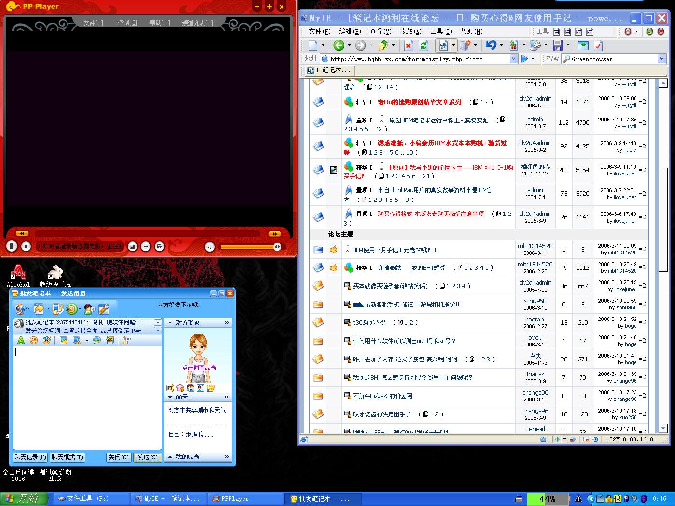Click the PP Player volume slider
This screenshot has height=506, width=675.
pyautogui.click(x=248, y=247)
